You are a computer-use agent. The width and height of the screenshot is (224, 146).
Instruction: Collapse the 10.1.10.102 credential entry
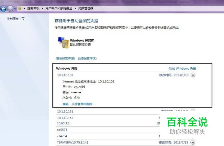(193, 75)
